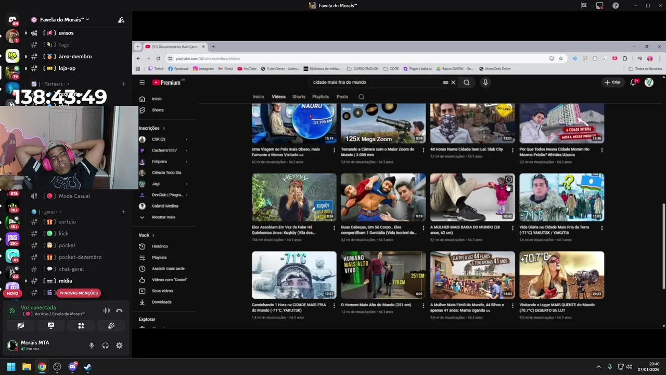Screen dimensions: 666x375
Task: Open OBS Studio from taskbar
Action: pyautogui.click(x=57, y=367)
